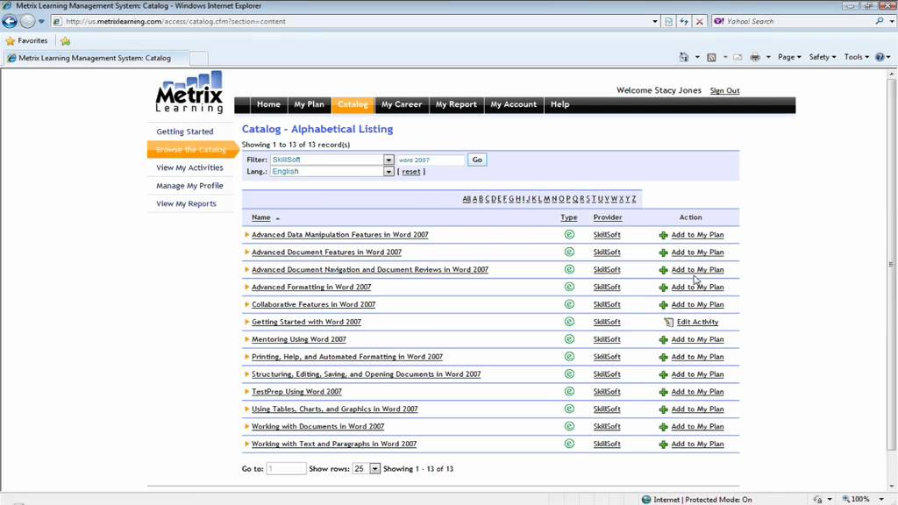Viewport: 898px width, 505px height.
Task: Click the reset filter link
Action: click(410, 172)
